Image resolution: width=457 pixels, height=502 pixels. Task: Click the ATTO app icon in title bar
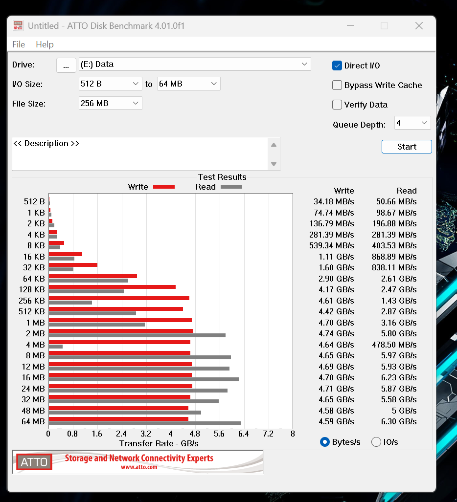click(18, 25)
